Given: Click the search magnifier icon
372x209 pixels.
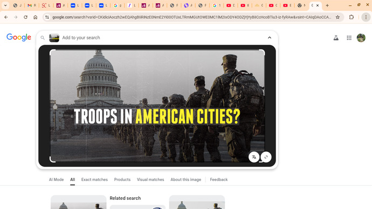Looking at the screenshot, I should click(x=43, y=38).
